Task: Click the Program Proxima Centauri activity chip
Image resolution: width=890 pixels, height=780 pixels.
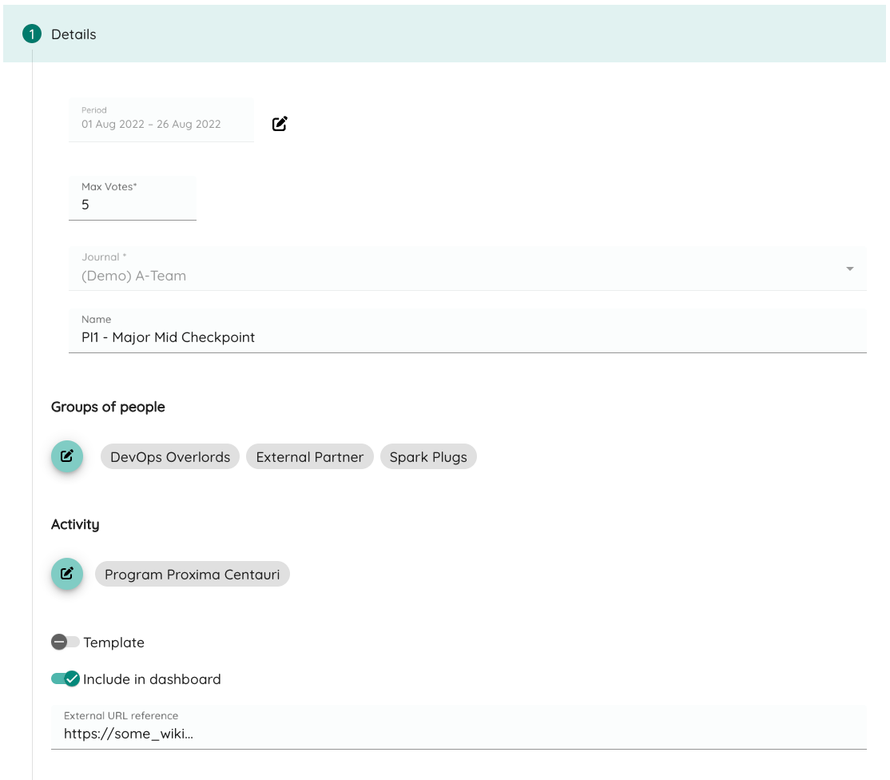Action: pos(192,574)
